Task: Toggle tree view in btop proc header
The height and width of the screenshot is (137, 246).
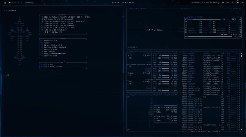Action: coord(225,52)
